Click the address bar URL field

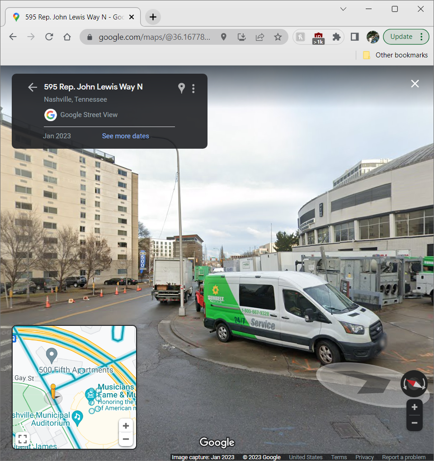(154, 37)
